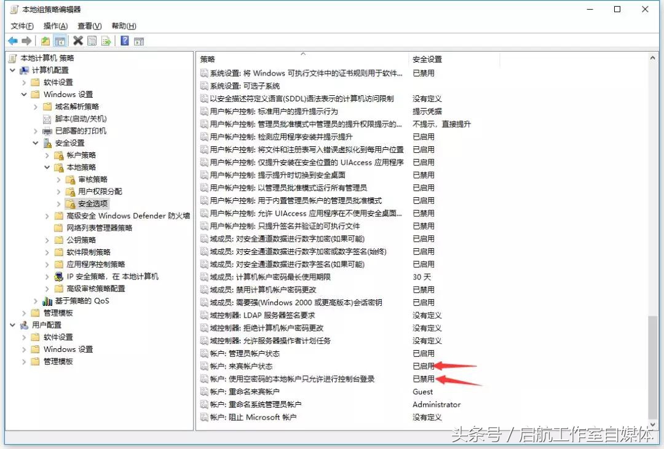Collapse the 计算机配置 branch
664x449 pixels.
tap(12, 70)
